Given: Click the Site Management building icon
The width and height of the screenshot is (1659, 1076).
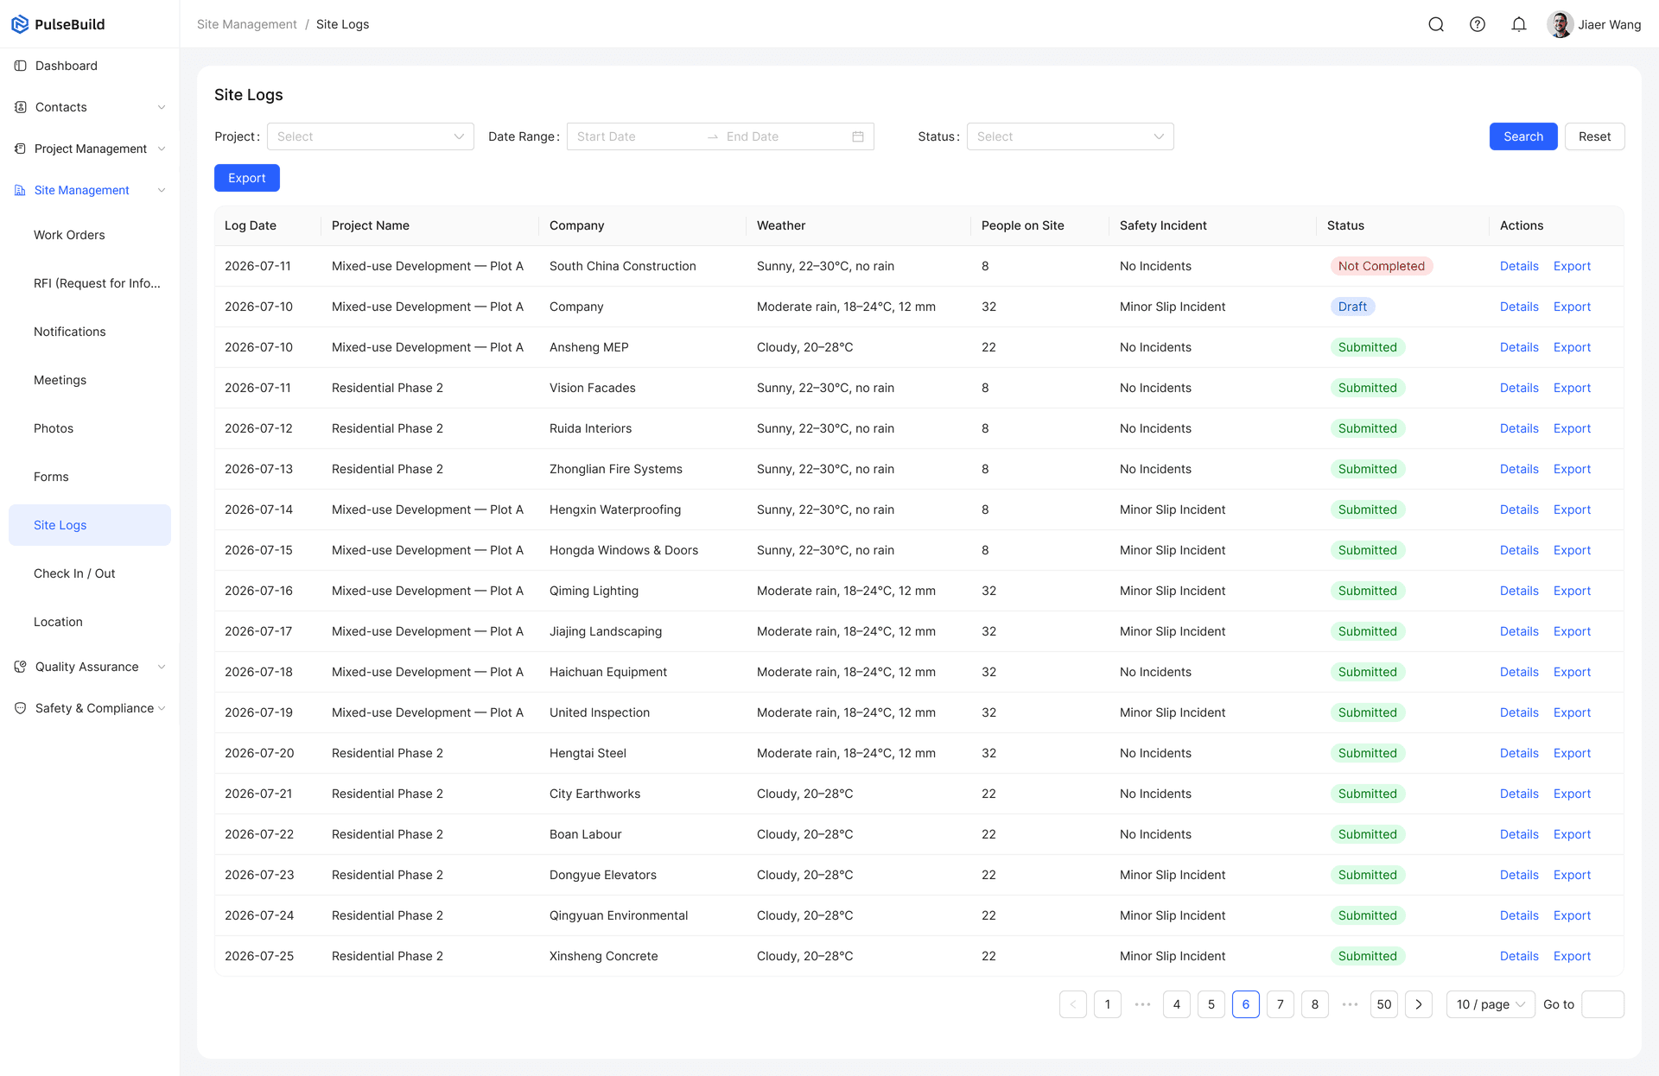Looking at the screenshot, I should point(21,190).
